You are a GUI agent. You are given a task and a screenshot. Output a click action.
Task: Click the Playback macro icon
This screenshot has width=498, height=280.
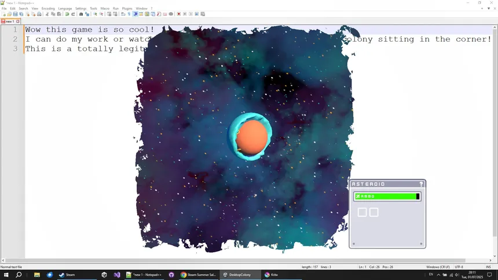point(191,14)
